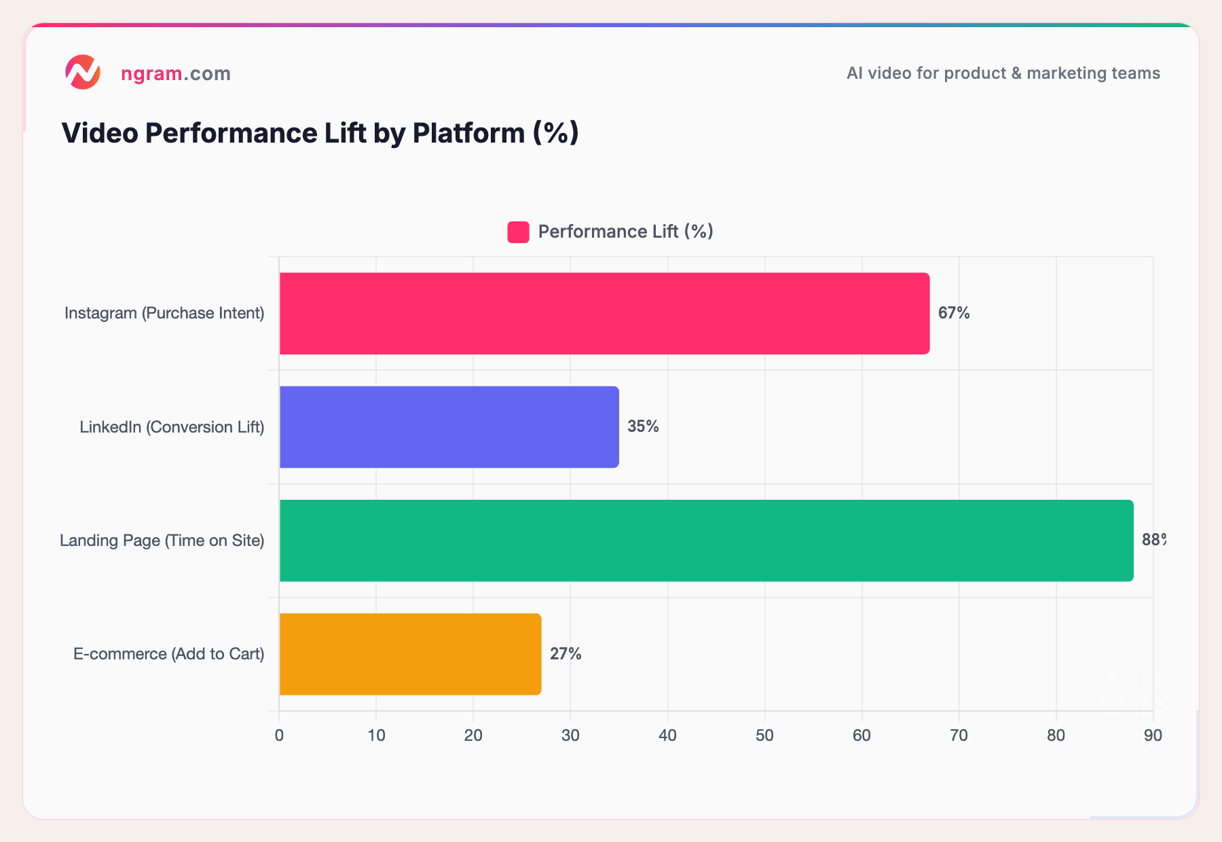Expand the Instagram (Purchase Intent) category
The height and width of the screenshot is (842, 1222).
[164, 313]
